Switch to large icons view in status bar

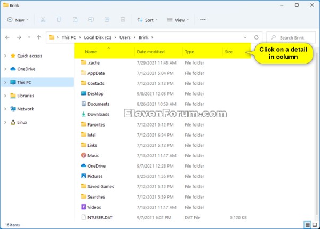[x=315, y=225]
